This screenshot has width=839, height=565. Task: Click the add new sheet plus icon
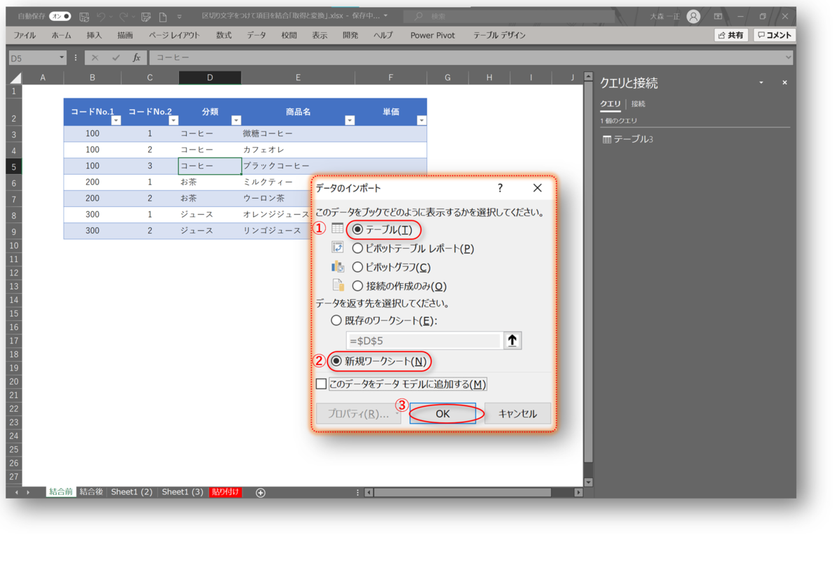pyautogui.click(x=261, y=493)
